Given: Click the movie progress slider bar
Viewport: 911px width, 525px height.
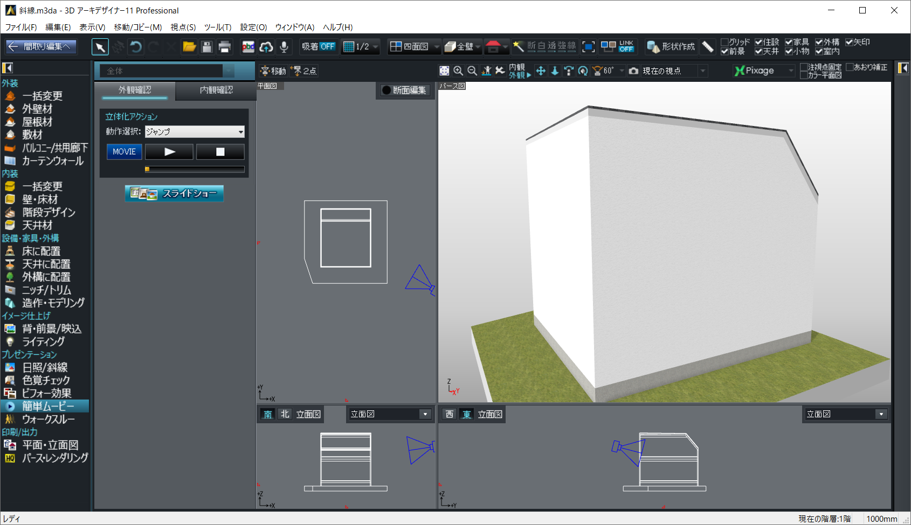Looking at the screenshot, I should coord(195,169).
